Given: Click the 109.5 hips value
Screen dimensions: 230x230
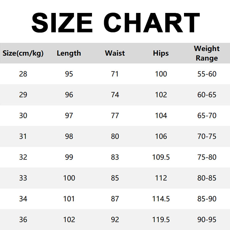Looking at the screenshot, I should [x=161, y=157].
